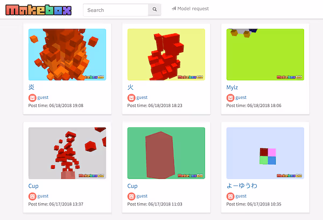The width and height of the screenshot is (323, 220).
Task: Open the 火 yellow background thumbnail
Action: 166,54
